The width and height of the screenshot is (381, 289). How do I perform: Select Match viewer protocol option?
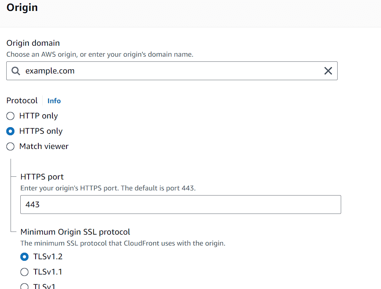click(x=10, y=146)
